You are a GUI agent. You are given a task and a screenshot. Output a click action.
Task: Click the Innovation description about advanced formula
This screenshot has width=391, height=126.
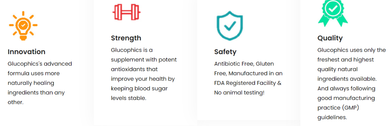click(40, 83)
